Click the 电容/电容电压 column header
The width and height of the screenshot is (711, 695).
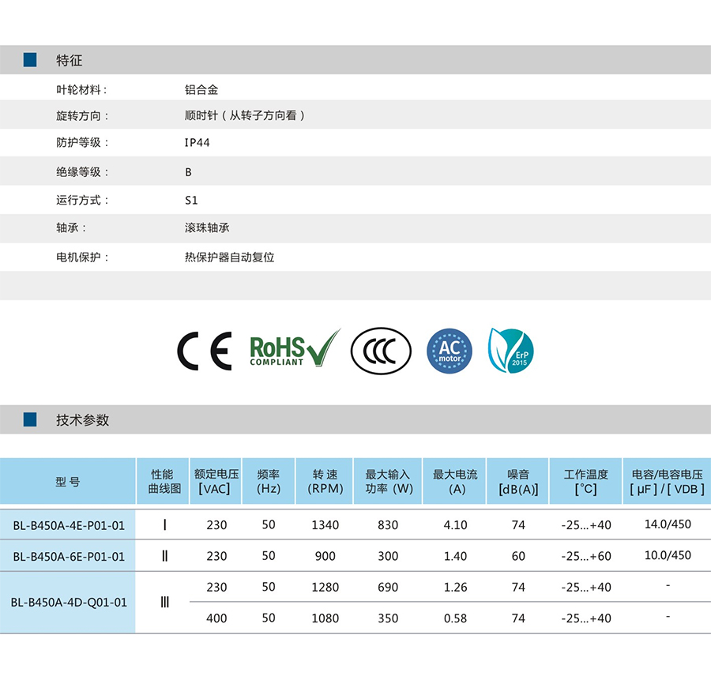667,482
